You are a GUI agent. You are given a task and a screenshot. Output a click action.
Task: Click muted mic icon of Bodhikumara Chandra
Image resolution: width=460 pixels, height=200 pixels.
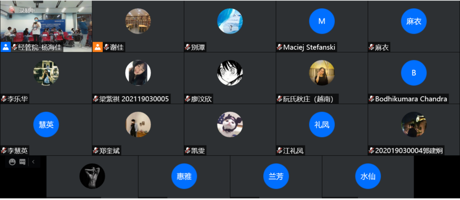(x=371, y=99)
